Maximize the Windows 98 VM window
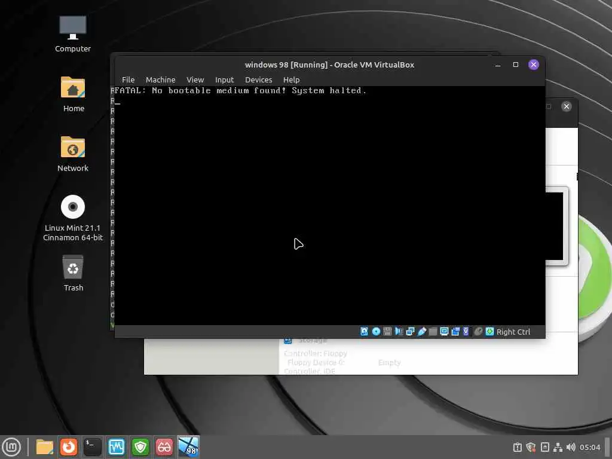The height and width of the screenshot is (459, 612). (516, 65)
